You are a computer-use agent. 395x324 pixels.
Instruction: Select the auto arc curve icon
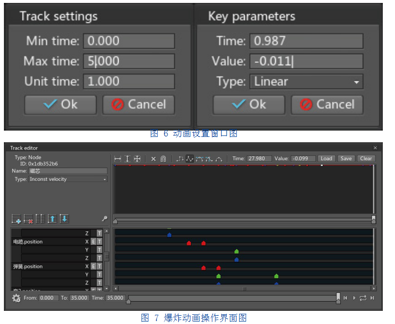[219, 159]
